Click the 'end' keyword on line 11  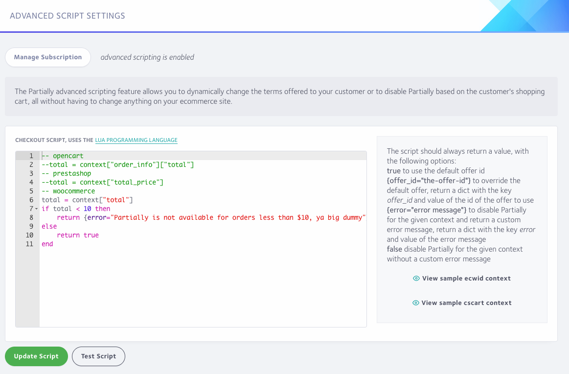47,244
